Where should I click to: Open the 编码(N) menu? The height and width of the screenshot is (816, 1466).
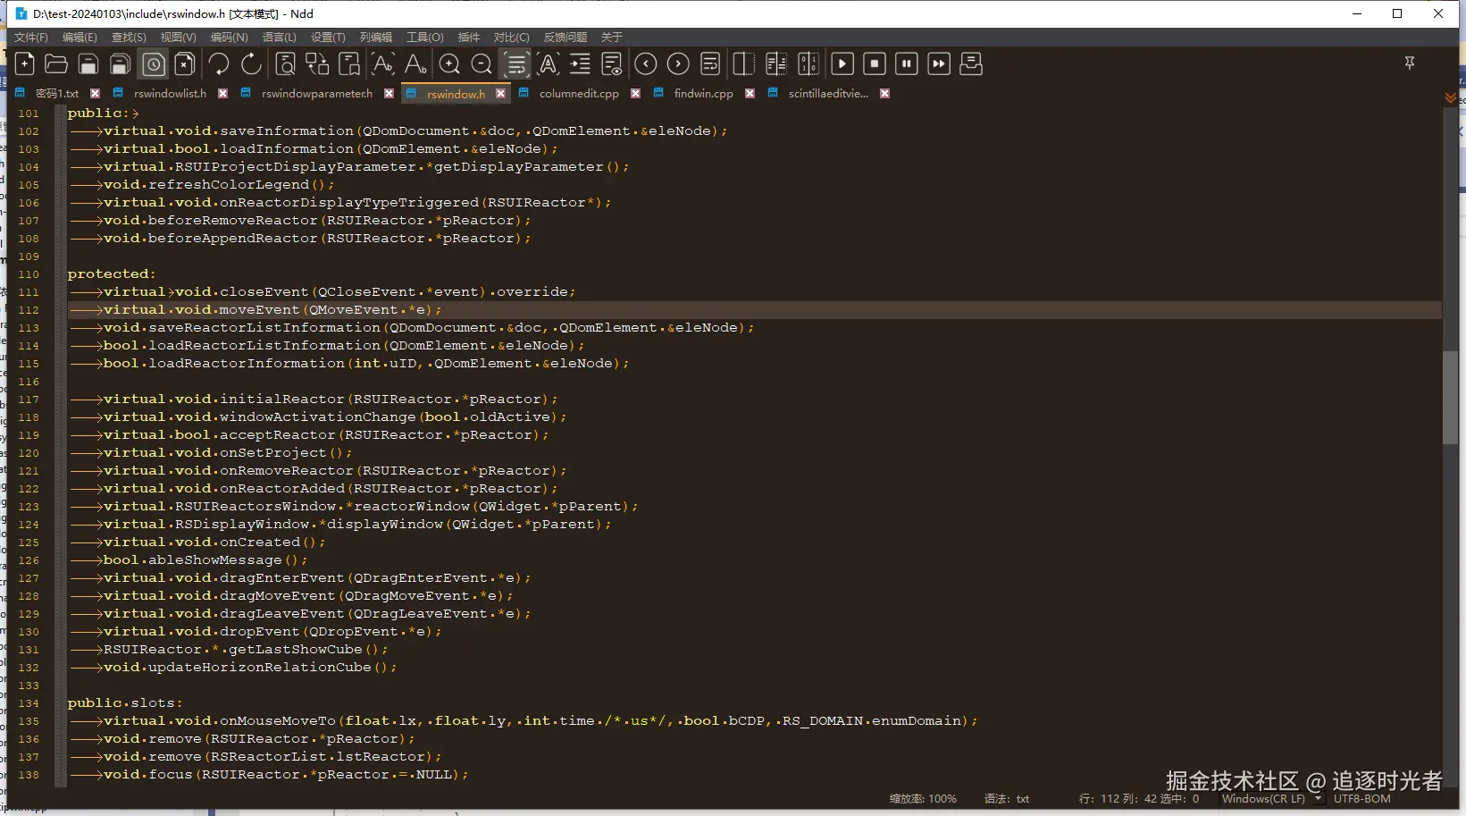(230, 38)
